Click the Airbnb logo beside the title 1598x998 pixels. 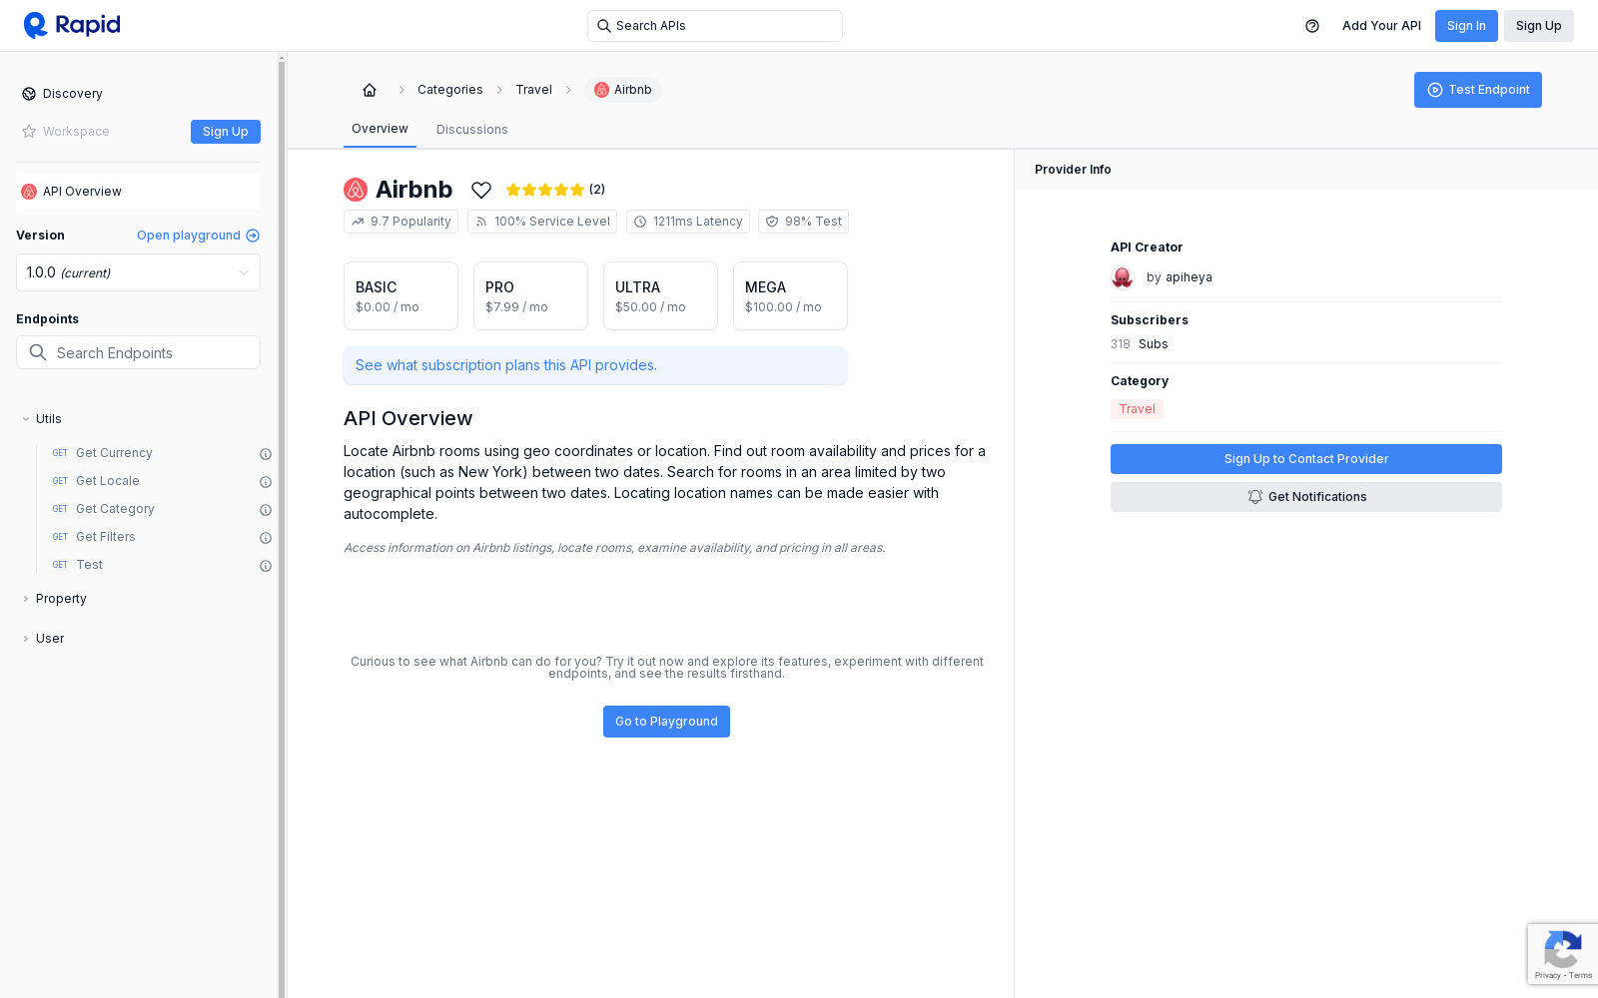(x=356, y=190)
